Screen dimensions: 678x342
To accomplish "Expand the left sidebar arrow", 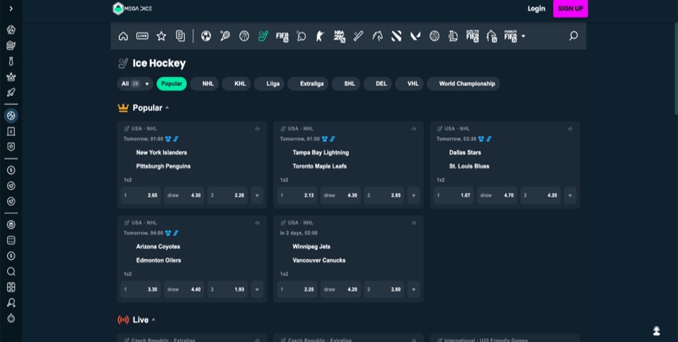I will point(11,8).
